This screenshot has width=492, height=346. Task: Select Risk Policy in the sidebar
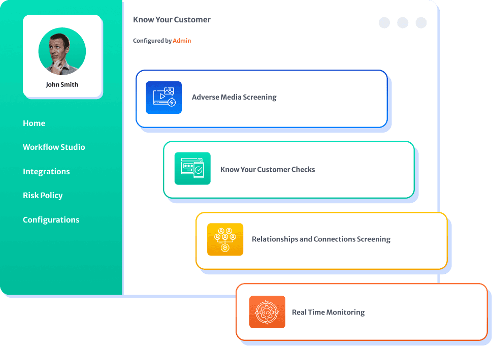[43, 195]
